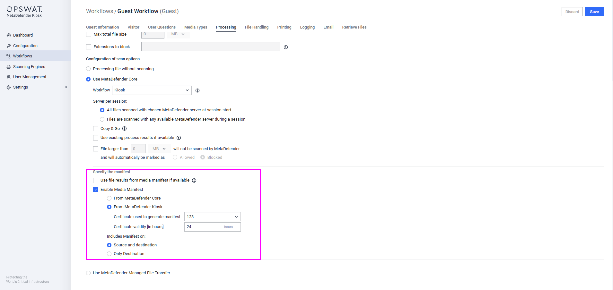The width and height of the screenshot is (613, 290).
Task: Click the Workflows sidebar icon
Action: click(x=9, y=56)
